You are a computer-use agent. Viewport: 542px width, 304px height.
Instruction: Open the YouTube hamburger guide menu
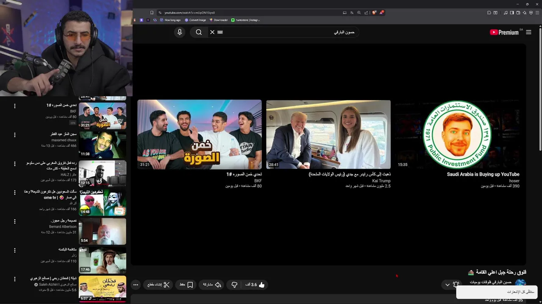coord(528,32)
